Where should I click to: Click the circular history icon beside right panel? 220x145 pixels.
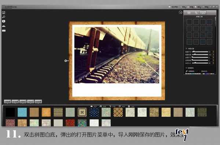click(180, 12)
